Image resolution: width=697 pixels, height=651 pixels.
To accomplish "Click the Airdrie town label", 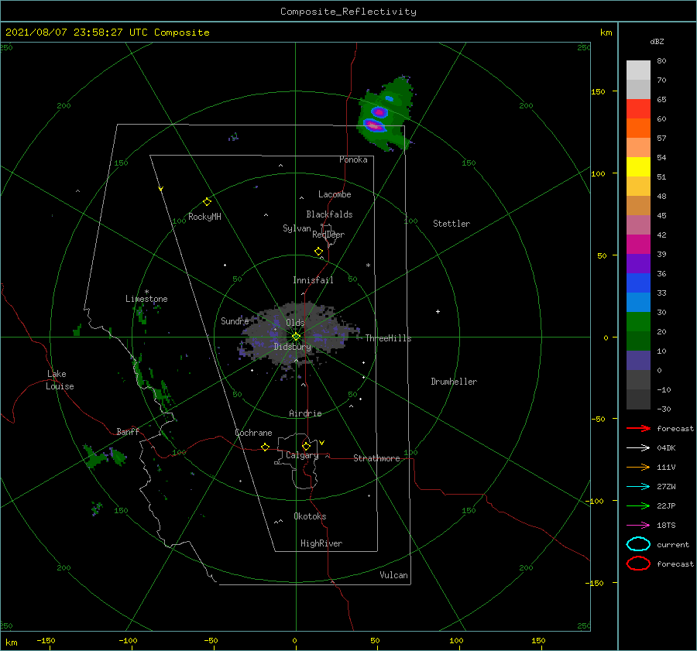I will (x=305, y=413).
